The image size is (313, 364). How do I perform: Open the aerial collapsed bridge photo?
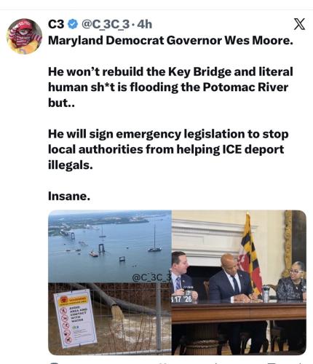[x=110, y=246]
